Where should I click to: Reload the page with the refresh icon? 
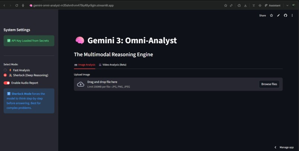click(x=17, y=6)
